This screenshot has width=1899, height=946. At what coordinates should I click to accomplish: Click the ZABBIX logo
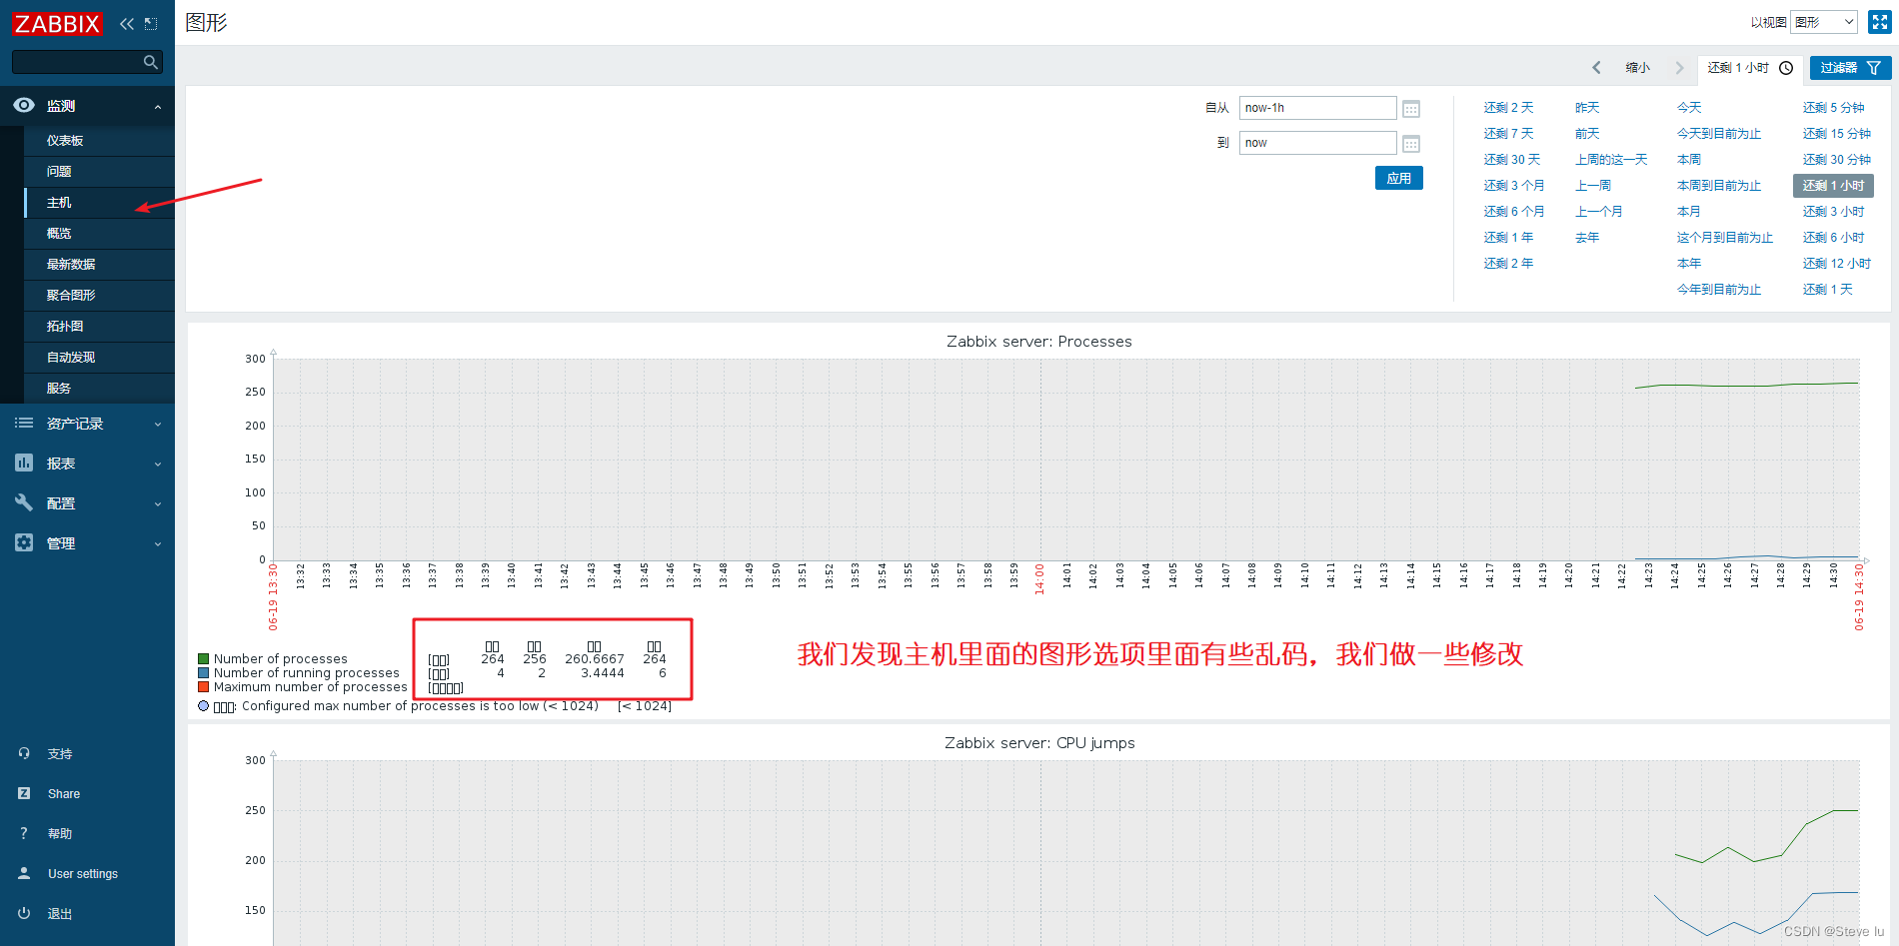pyautogui.click(x=57, y=23)
